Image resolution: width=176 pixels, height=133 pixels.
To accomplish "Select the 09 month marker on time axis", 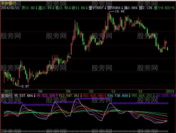I will 68,91.
